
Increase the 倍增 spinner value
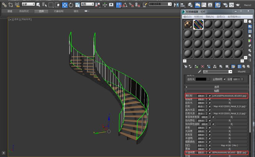pyautogui.click(x=242, y=79)
